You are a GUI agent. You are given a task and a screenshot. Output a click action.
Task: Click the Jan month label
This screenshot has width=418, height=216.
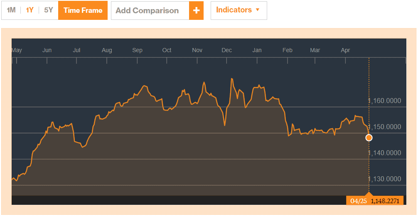(257, 50)
